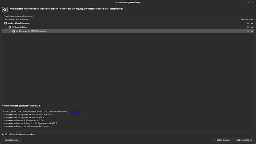The width and height of the screenshot is (256, 144).
Task: Open the LP bug link in changelog
Action: (x=75, y=112)
